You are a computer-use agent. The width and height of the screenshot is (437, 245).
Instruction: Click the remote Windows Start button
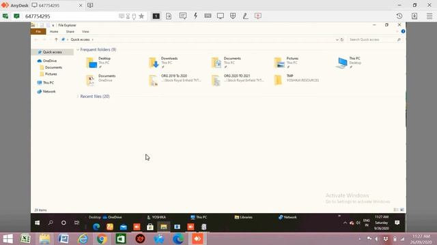(37, 223)
